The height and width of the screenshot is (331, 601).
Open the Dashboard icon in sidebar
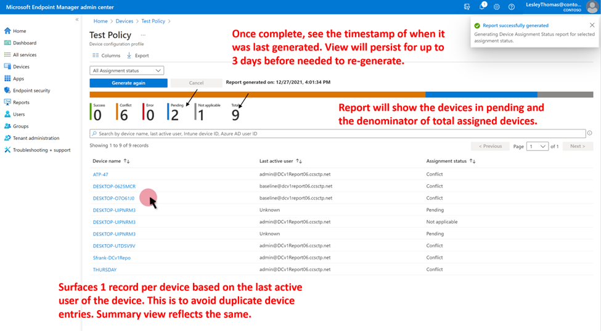(x=7, y=43)
